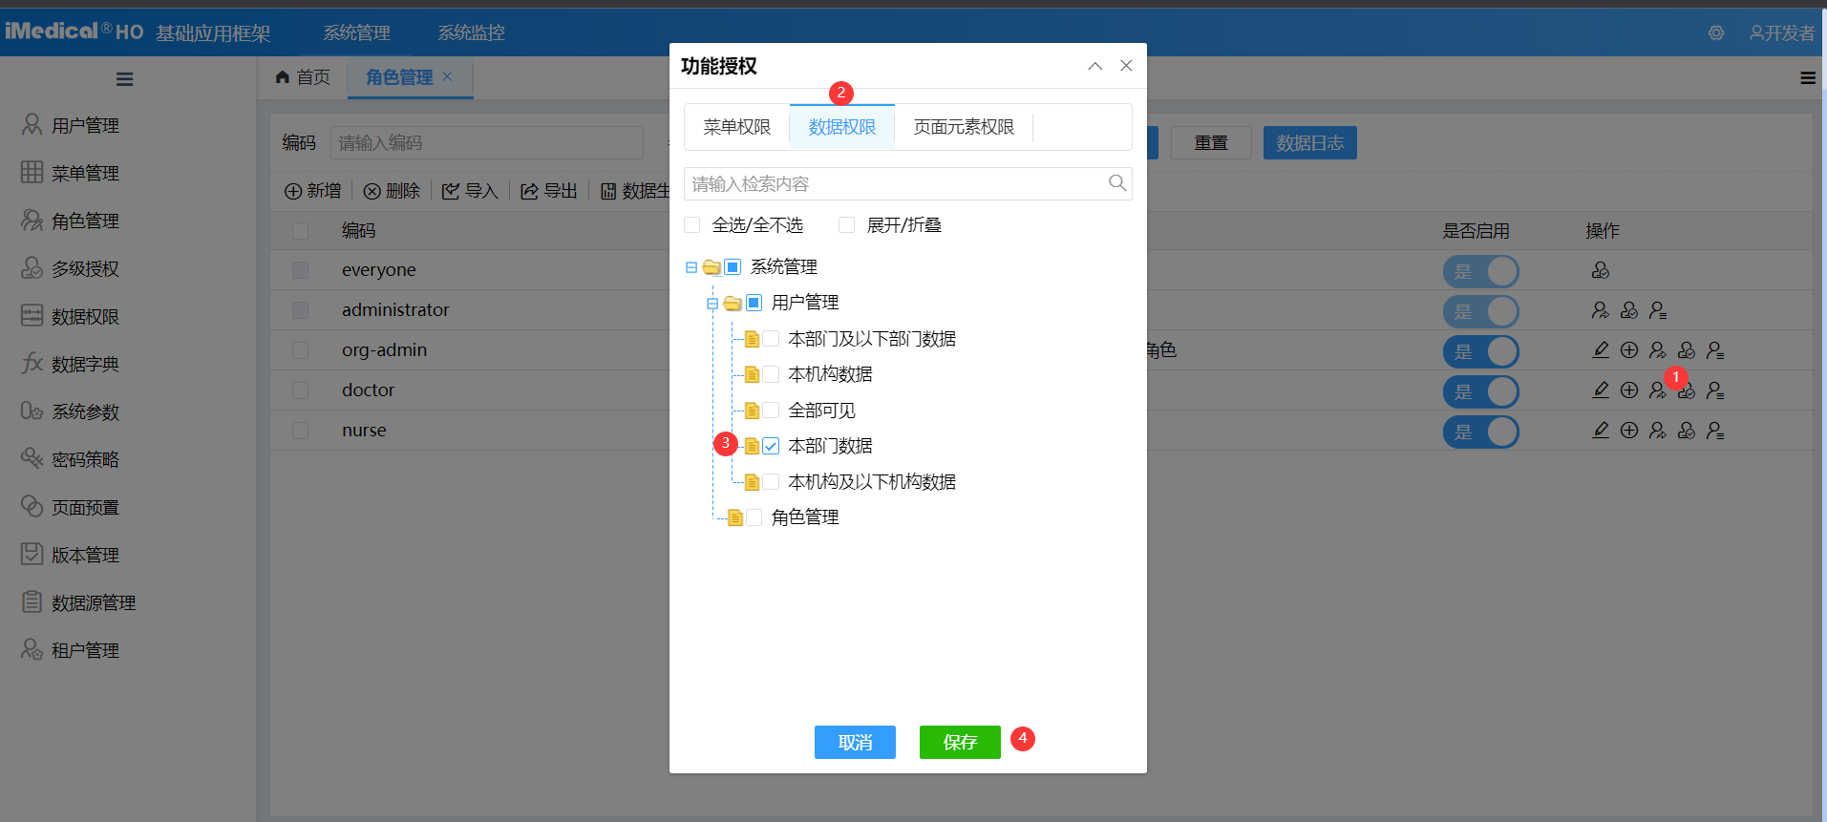The image size is (1827, 822).
Task: Toggle 是否启用 switch for nurse
Action: 1480,432
